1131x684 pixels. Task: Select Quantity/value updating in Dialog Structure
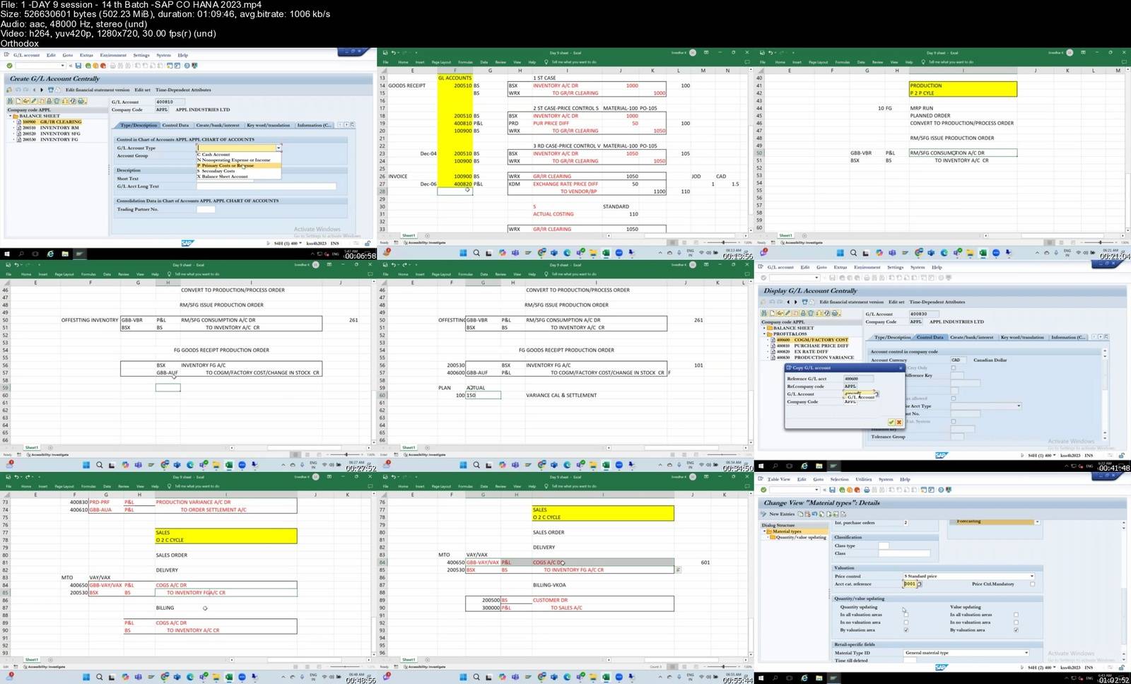click(801, 537)
